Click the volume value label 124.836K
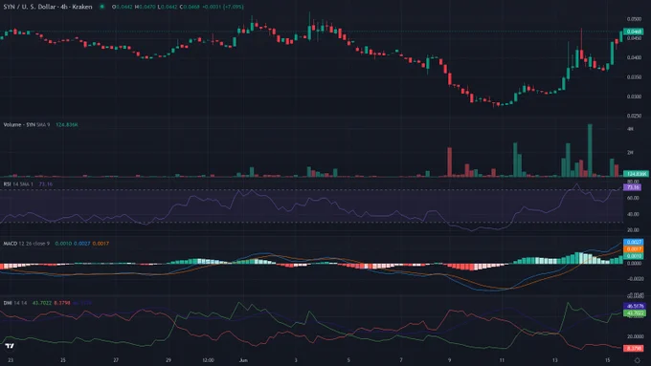Image resolution: width=651 pixels, height=366 pixels. (636, 174)
